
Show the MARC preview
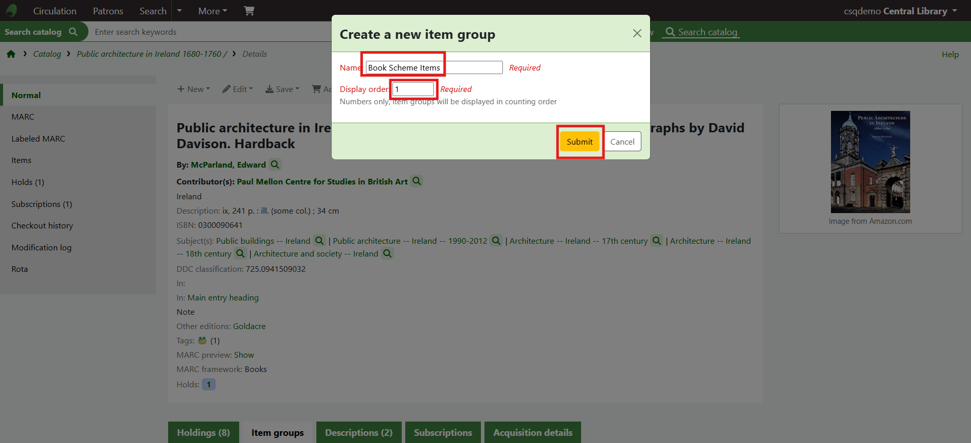click(x=244, y=355)
